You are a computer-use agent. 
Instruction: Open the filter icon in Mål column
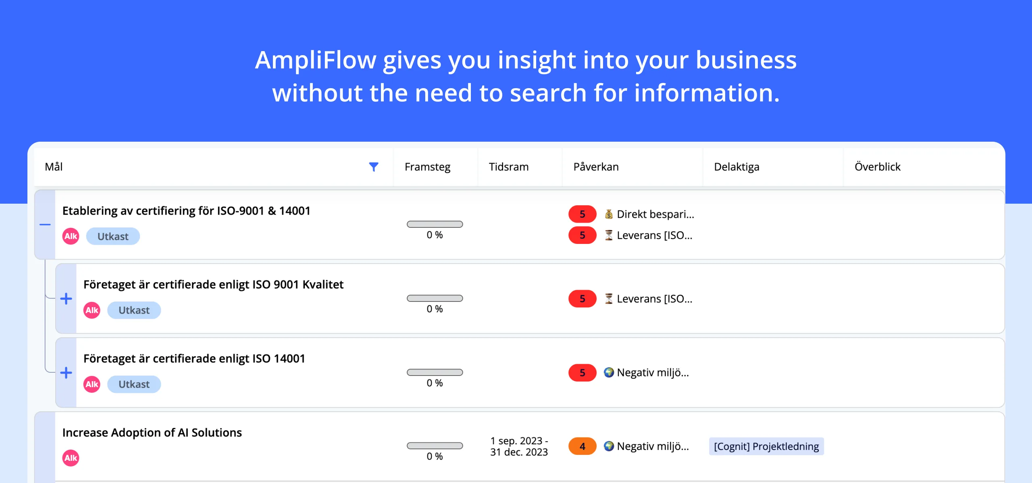click(x=374, y=167)
